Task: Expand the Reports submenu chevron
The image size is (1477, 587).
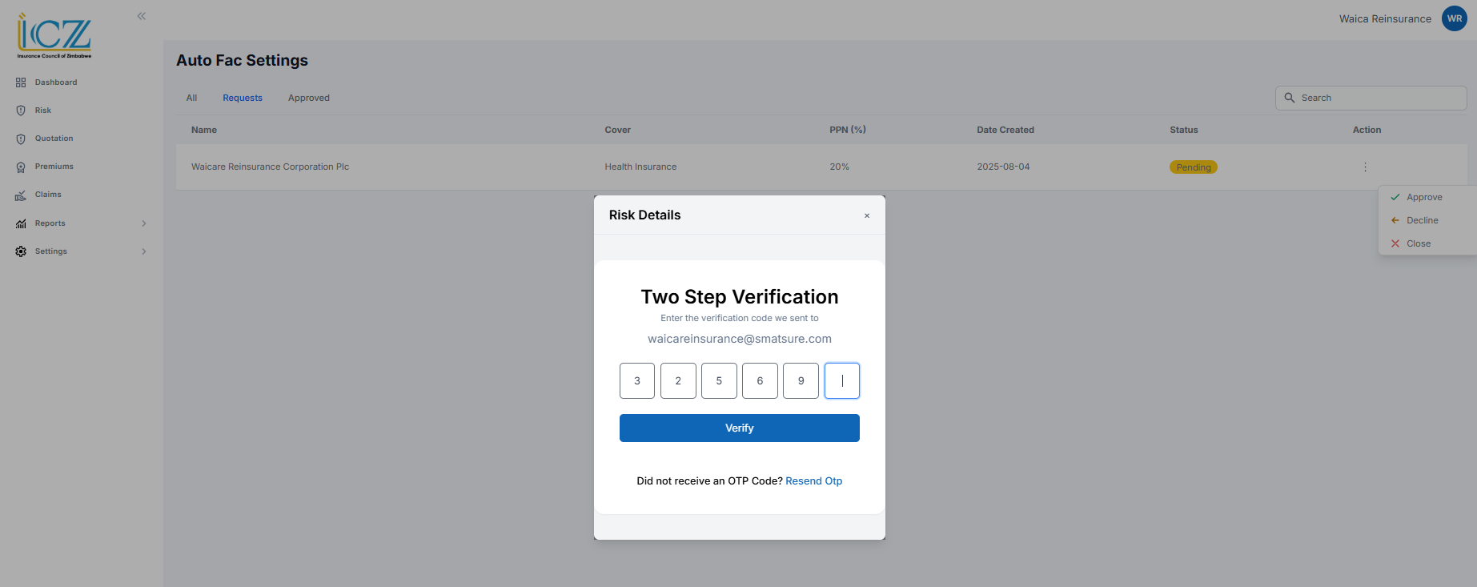Action: [144, 223]
